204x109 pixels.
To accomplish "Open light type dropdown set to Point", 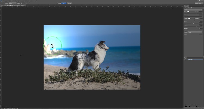I will [193, 10].
